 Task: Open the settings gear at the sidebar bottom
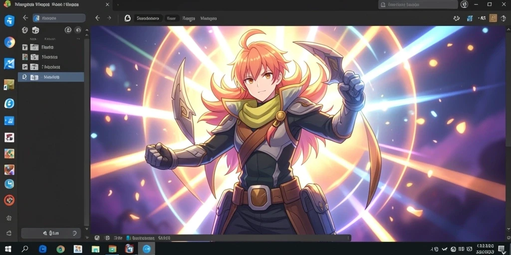pos(9,218)
